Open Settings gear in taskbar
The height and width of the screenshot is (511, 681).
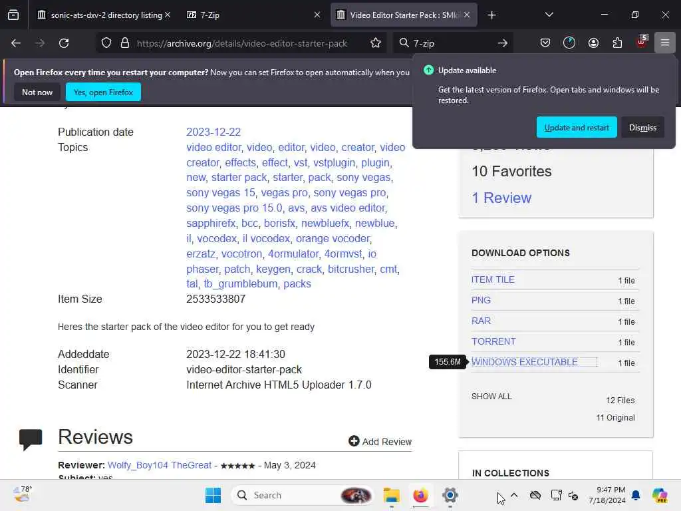coord(450,495)
